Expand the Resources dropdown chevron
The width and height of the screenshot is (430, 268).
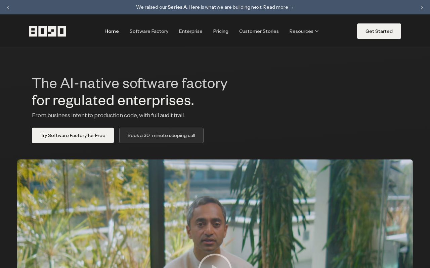coord(317,31)
